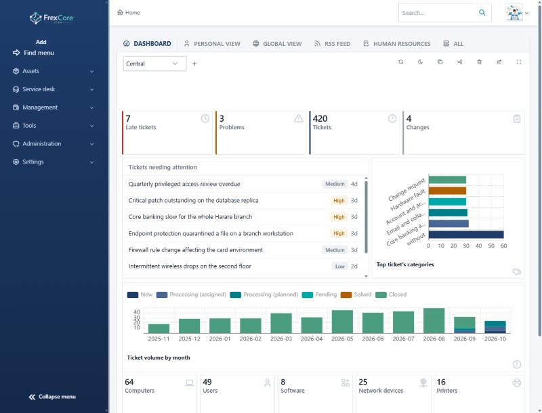Viewport: 542px width, 413px height.
Task: Toggle fullscreen dashboard icon
Action: (x=518, y=62)
